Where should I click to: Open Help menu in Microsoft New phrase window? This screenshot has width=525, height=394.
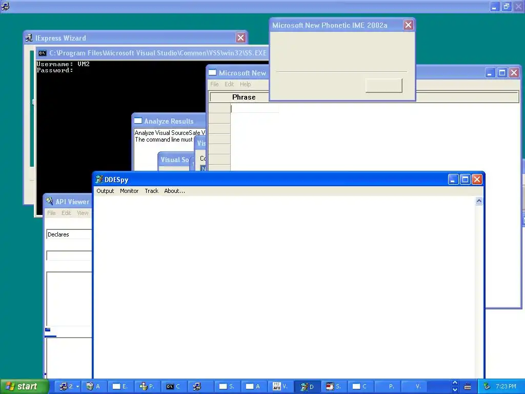tap(245, 85)
